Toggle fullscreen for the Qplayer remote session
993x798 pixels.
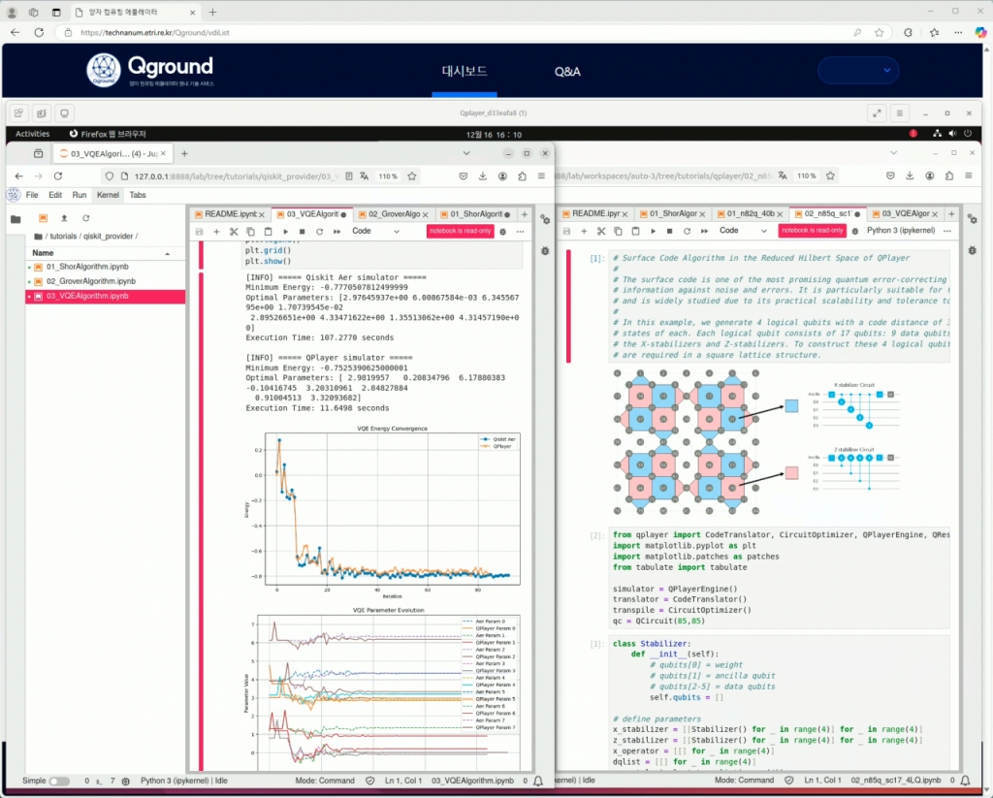click(877, 113)
